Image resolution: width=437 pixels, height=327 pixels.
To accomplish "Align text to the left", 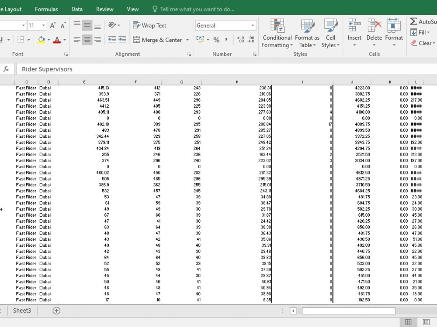I will pos(77,40).
